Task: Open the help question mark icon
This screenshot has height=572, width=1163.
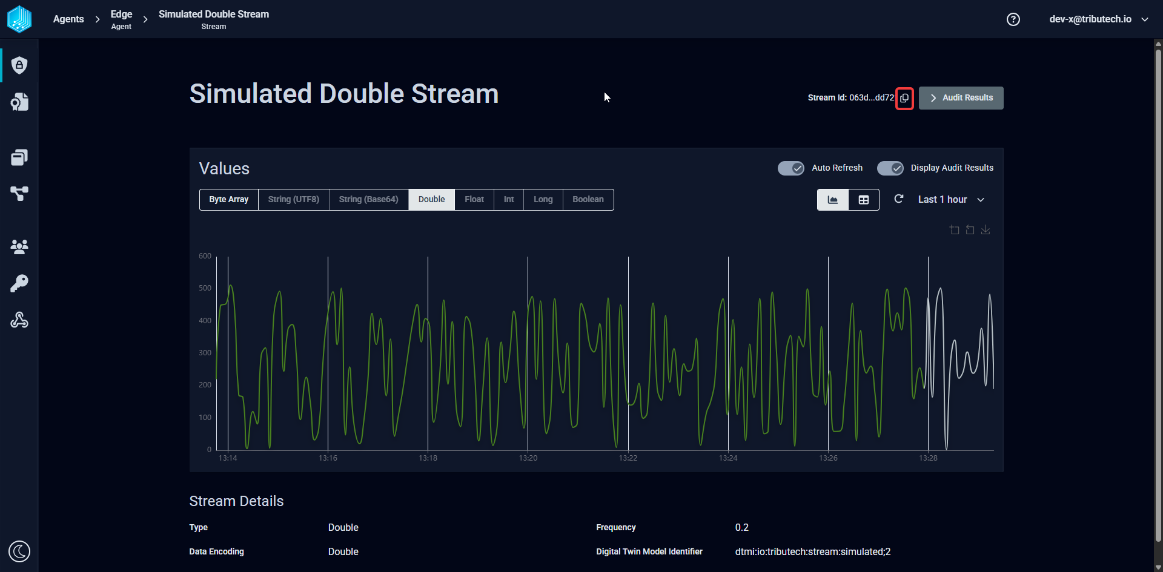Action: pyautogui.click(x=1013, y=19)
